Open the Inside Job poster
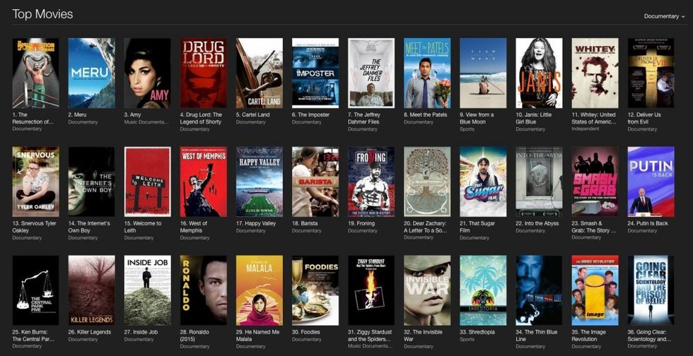693x356 pixels. pyautogui.click(x=147, y=290)
